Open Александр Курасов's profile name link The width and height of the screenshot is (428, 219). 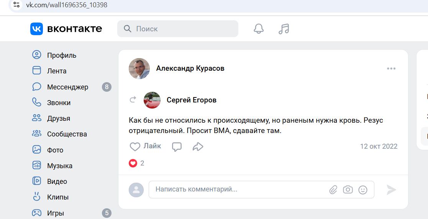[x=190, y=68]
